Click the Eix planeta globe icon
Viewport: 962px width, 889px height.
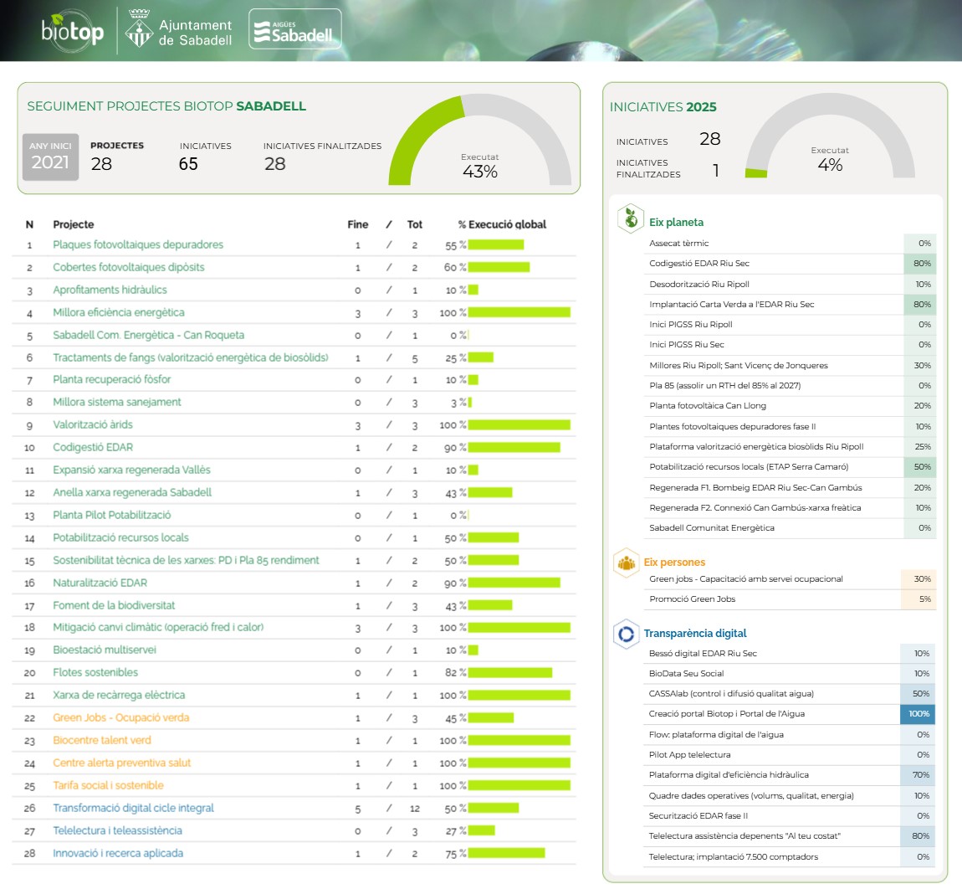[630, 218]
